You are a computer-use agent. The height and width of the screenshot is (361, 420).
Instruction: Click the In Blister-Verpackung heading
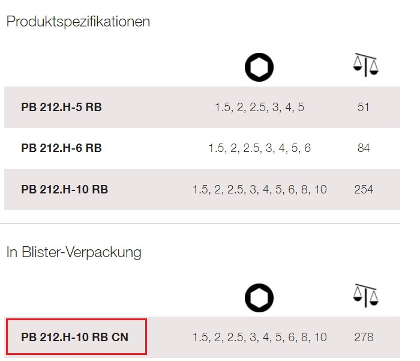[74, 252]
